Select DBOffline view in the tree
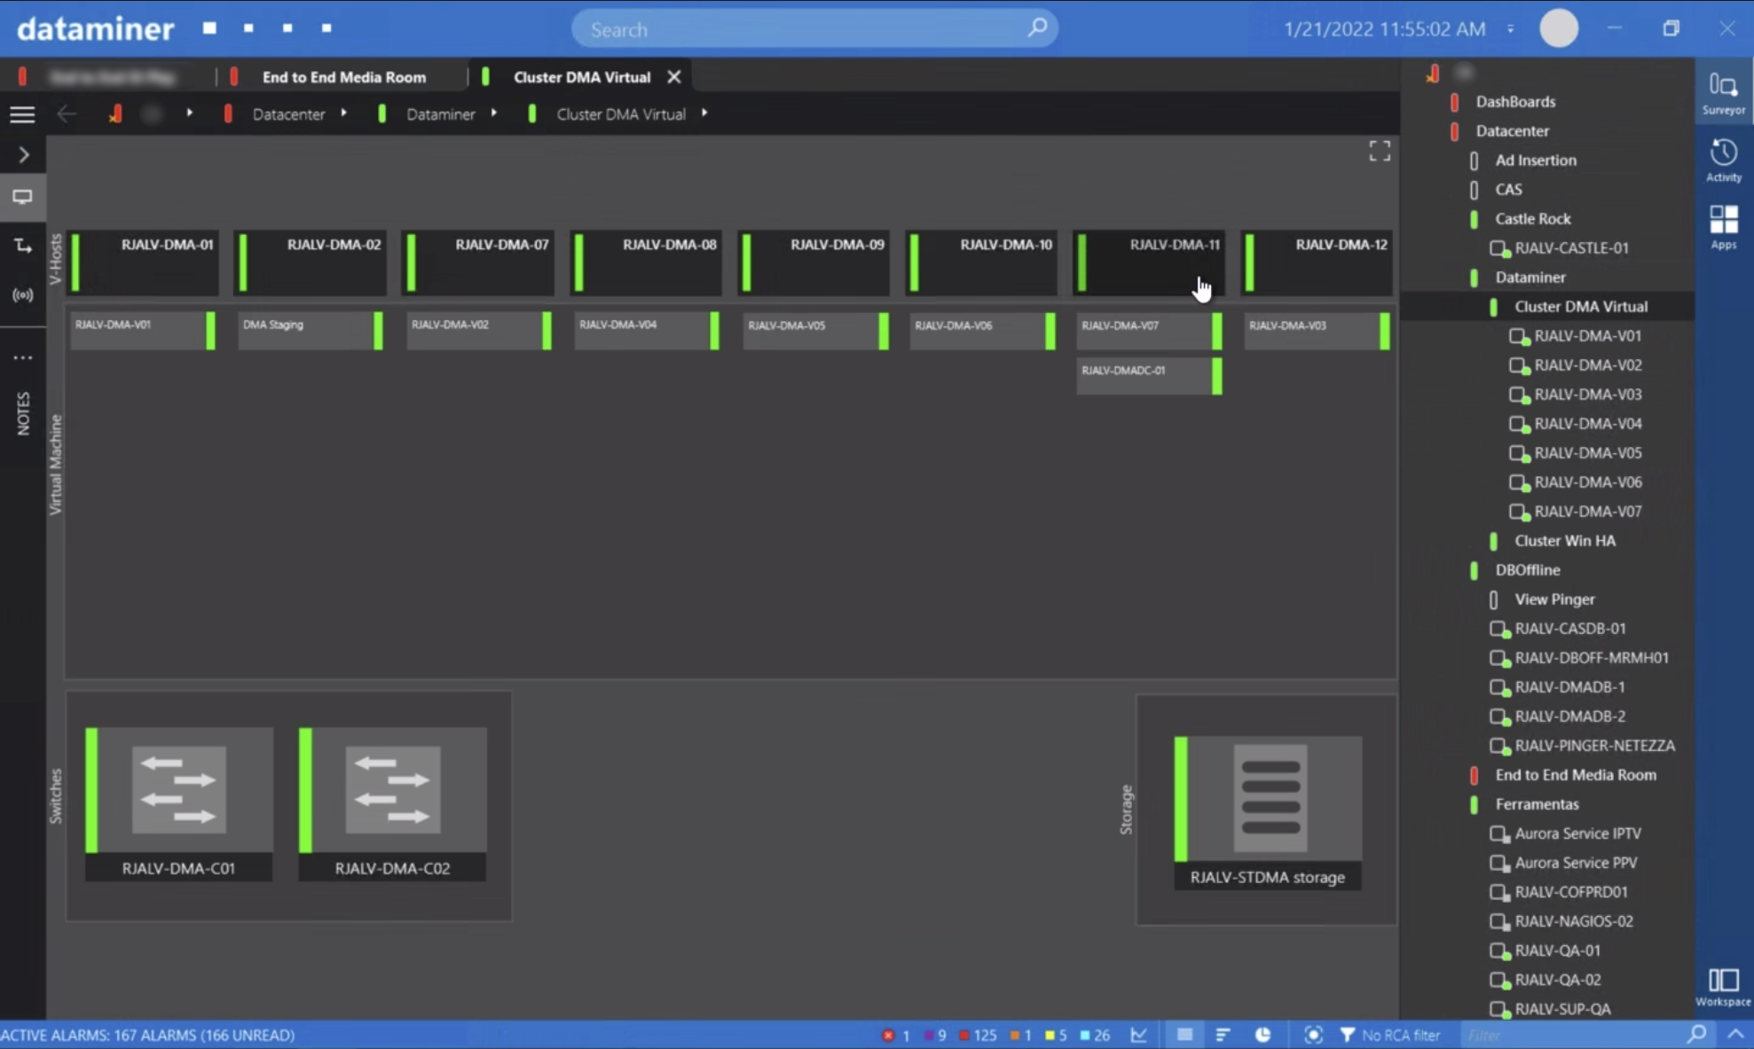 click(1527, 570)
